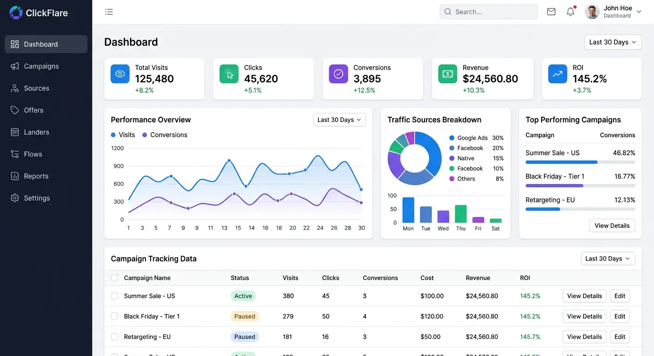Click the Retargeting - EU progress bar

pos(580,209)
